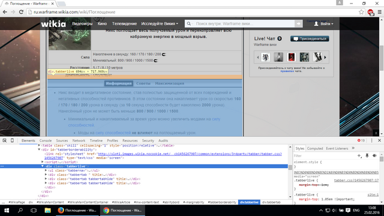
Task: Open Windows taskbar search
Action: [x=20, y=211]
